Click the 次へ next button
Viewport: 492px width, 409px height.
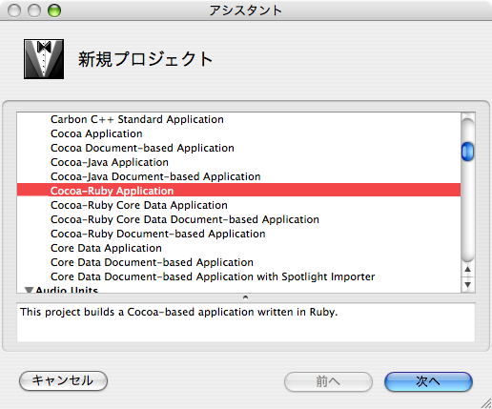(x=428, y=381)
